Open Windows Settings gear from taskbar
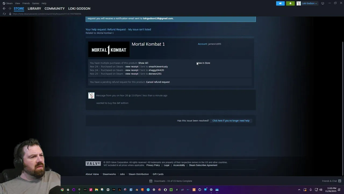 coord(211,190)
